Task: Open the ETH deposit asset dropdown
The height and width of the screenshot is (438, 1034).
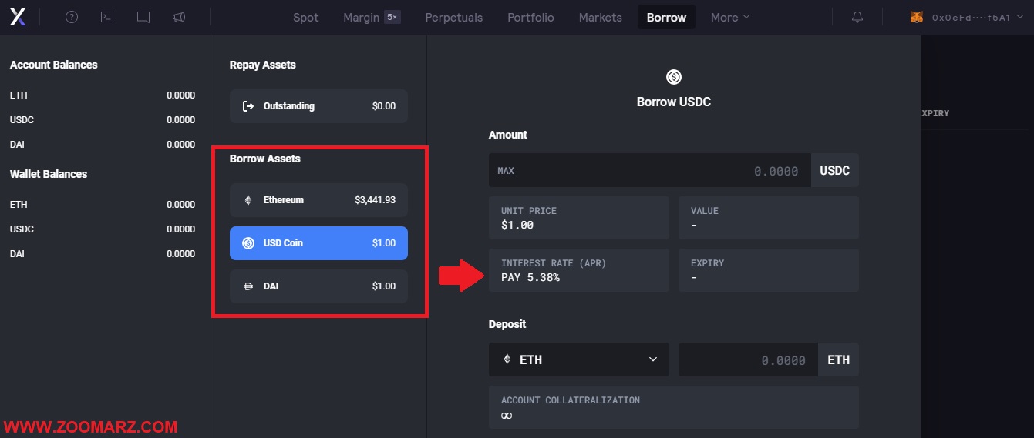Action: 579,359
